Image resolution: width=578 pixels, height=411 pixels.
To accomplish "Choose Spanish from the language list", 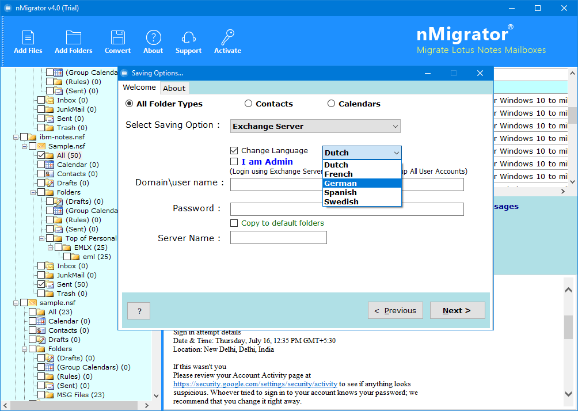I will coord(362,192).
